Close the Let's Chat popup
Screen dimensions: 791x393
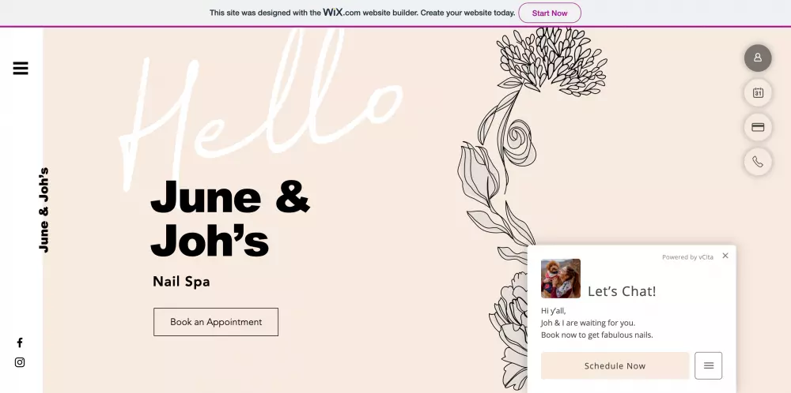tap(725, 256)
